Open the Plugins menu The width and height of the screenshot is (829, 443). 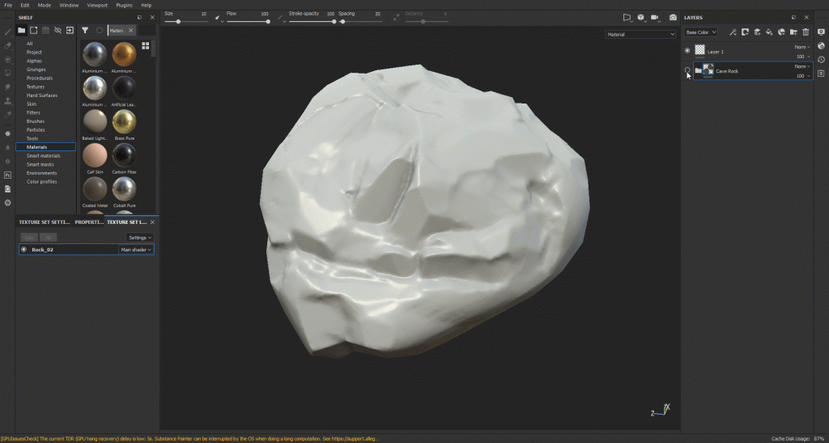click(124, 5)
